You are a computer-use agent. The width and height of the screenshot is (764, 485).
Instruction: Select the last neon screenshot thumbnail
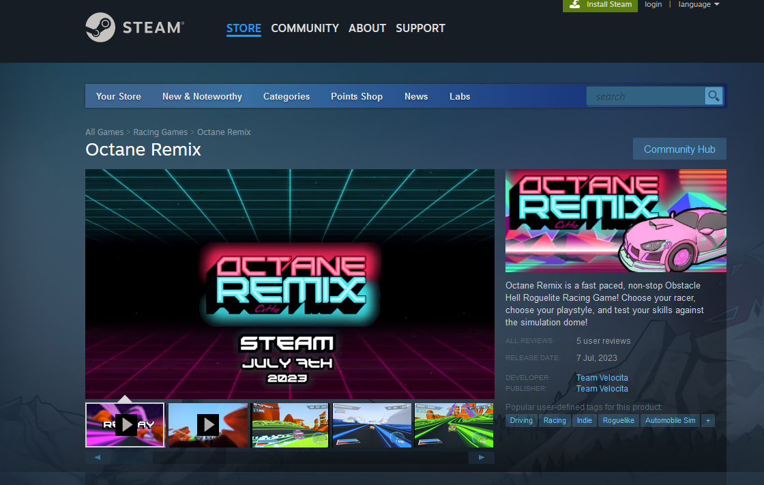454,424
